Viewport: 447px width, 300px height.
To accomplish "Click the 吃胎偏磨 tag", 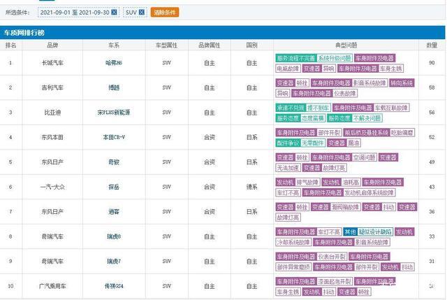I will pos(402,133).
